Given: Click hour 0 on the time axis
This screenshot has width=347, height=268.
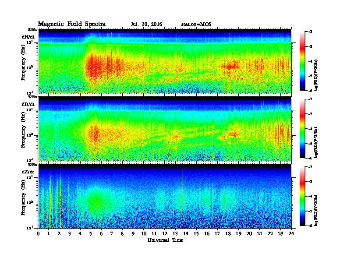Looking at the screenshot, I should [x=38, y=234].
